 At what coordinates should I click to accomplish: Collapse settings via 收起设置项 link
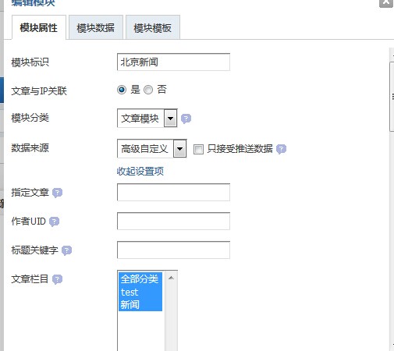click(140, 172)
